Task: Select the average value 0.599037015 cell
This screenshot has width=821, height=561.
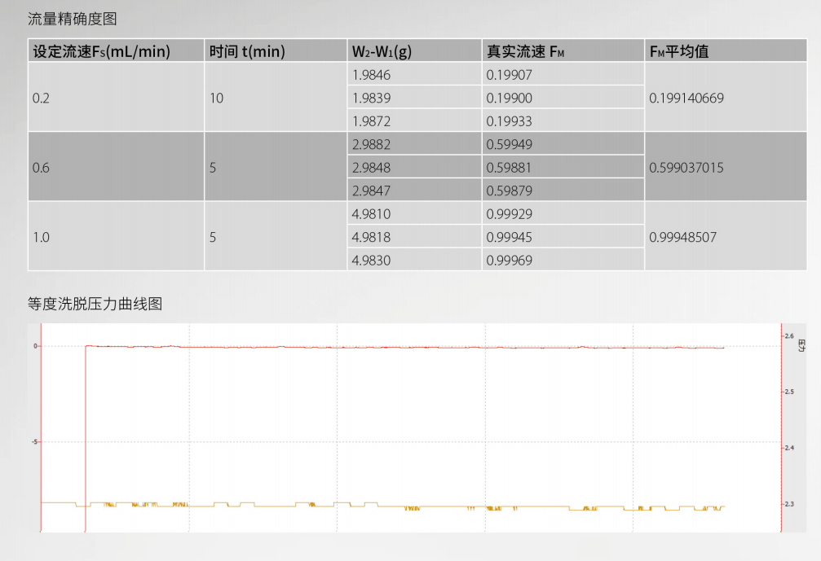Action: coord(686,168)
